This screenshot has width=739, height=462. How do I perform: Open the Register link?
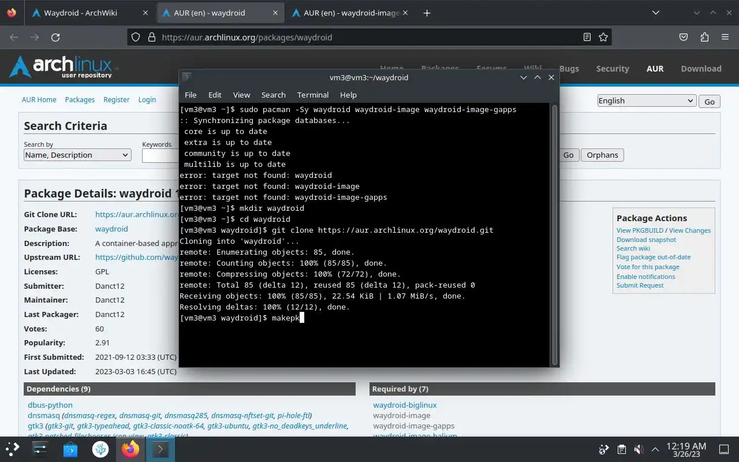pyautogui.click(x=117, y=99)
